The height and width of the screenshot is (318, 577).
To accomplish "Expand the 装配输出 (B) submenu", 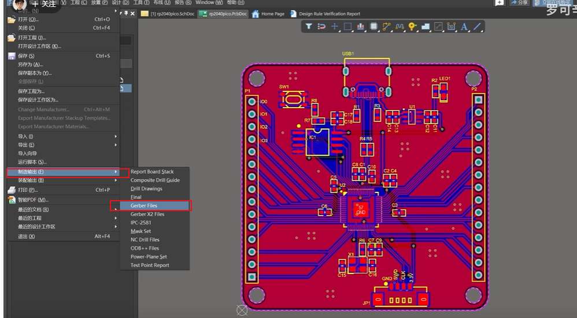I will click(63, 180).
